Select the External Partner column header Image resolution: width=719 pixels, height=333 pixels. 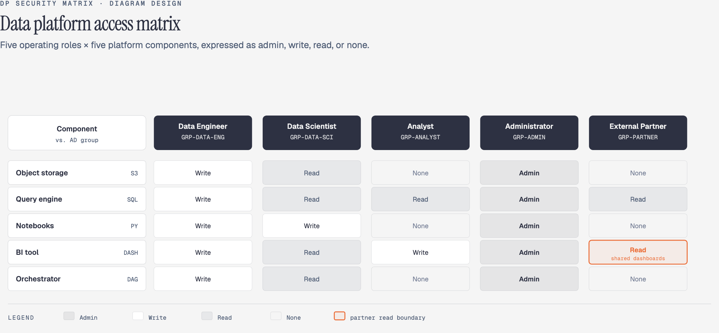click(x=638, y=133)
